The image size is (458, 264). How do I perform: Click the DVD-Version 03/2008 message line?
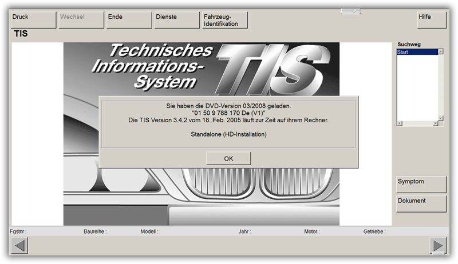[x=228, y=106]
